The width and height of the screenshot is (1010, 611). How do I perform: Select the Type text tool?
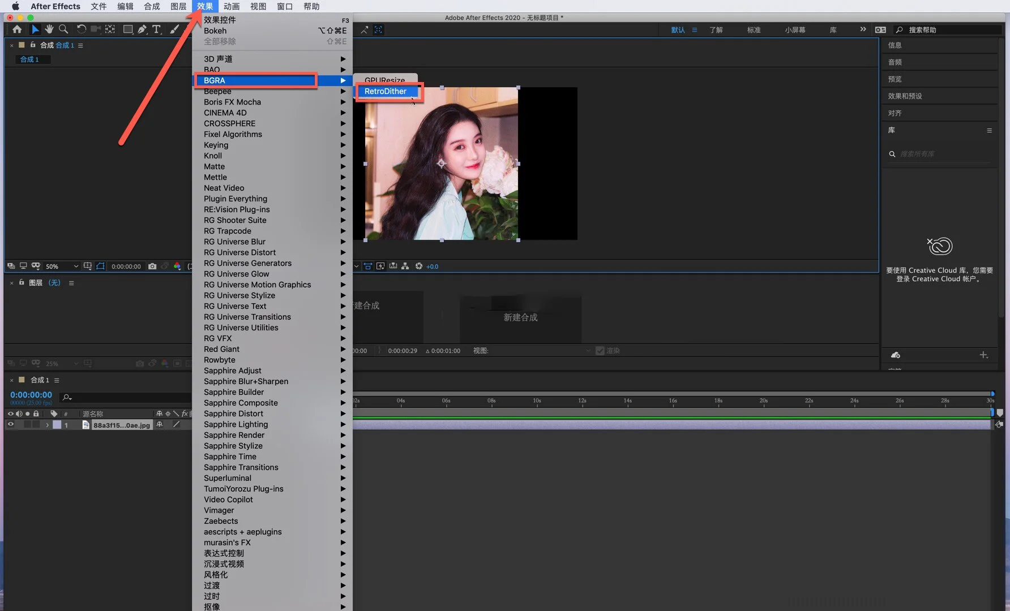point(157,29)
